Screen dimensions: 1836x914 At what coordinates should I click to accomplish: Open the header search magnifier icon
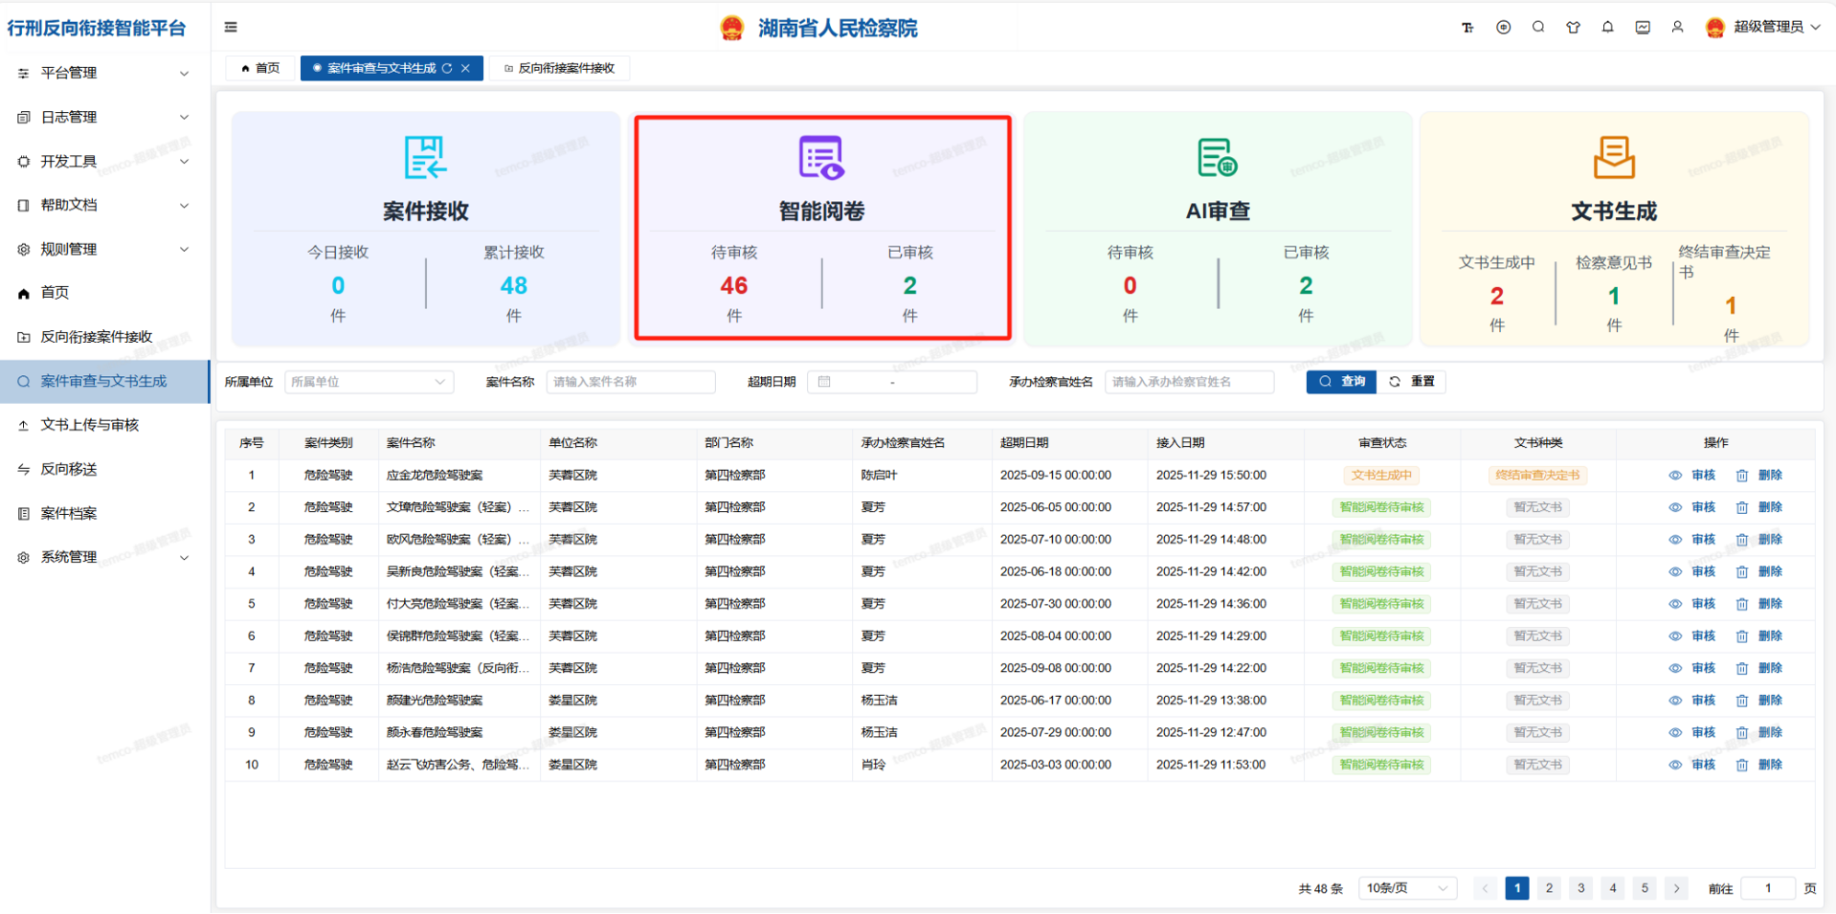click(x=1538, y=28)
